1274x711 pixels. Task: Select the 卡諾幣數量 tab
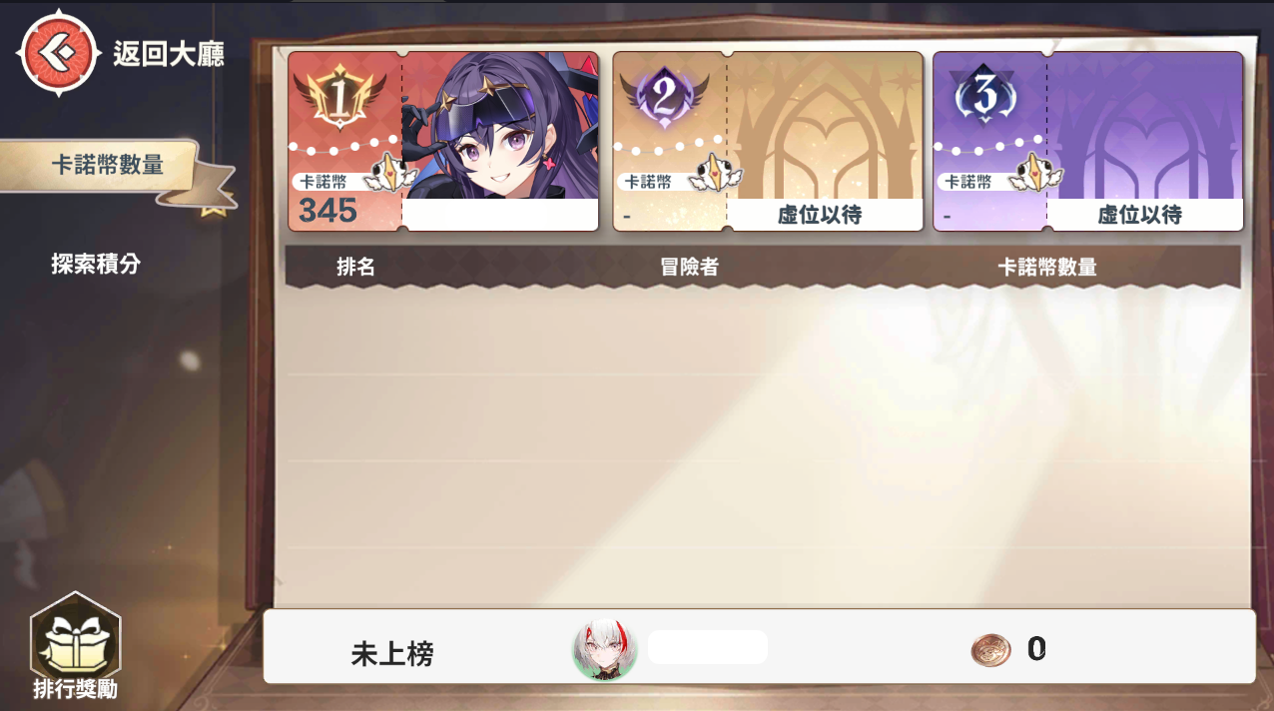(108, 166)
